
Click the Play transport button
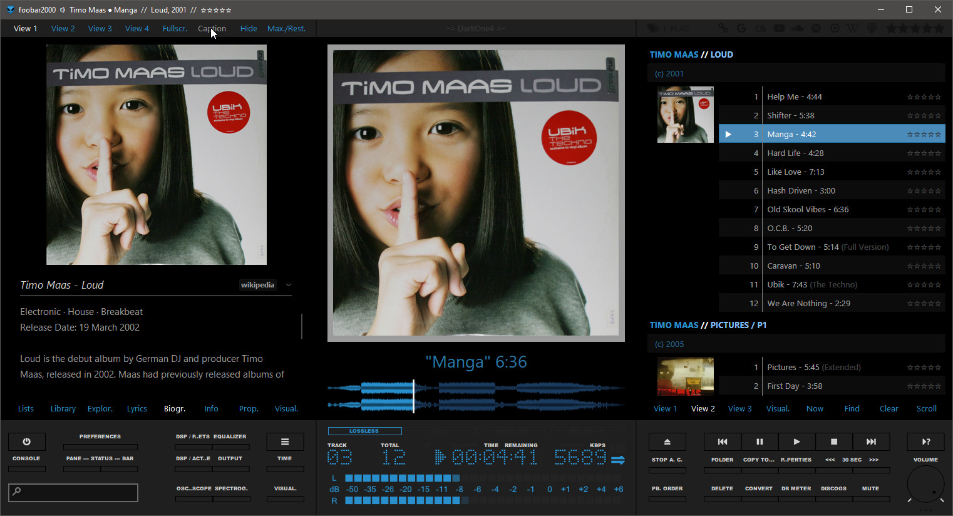[796, 441]
